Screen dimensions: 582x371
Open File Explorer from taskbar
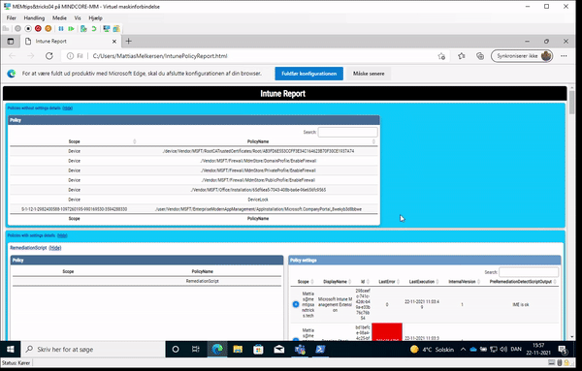(x=238, y=349)
